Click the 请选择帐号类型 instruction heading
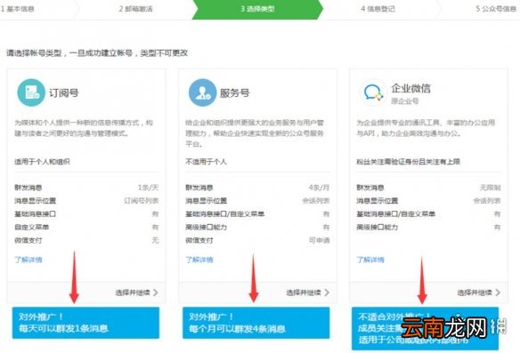The height and width of the screenshot is (353, 520). click(97, 53)
